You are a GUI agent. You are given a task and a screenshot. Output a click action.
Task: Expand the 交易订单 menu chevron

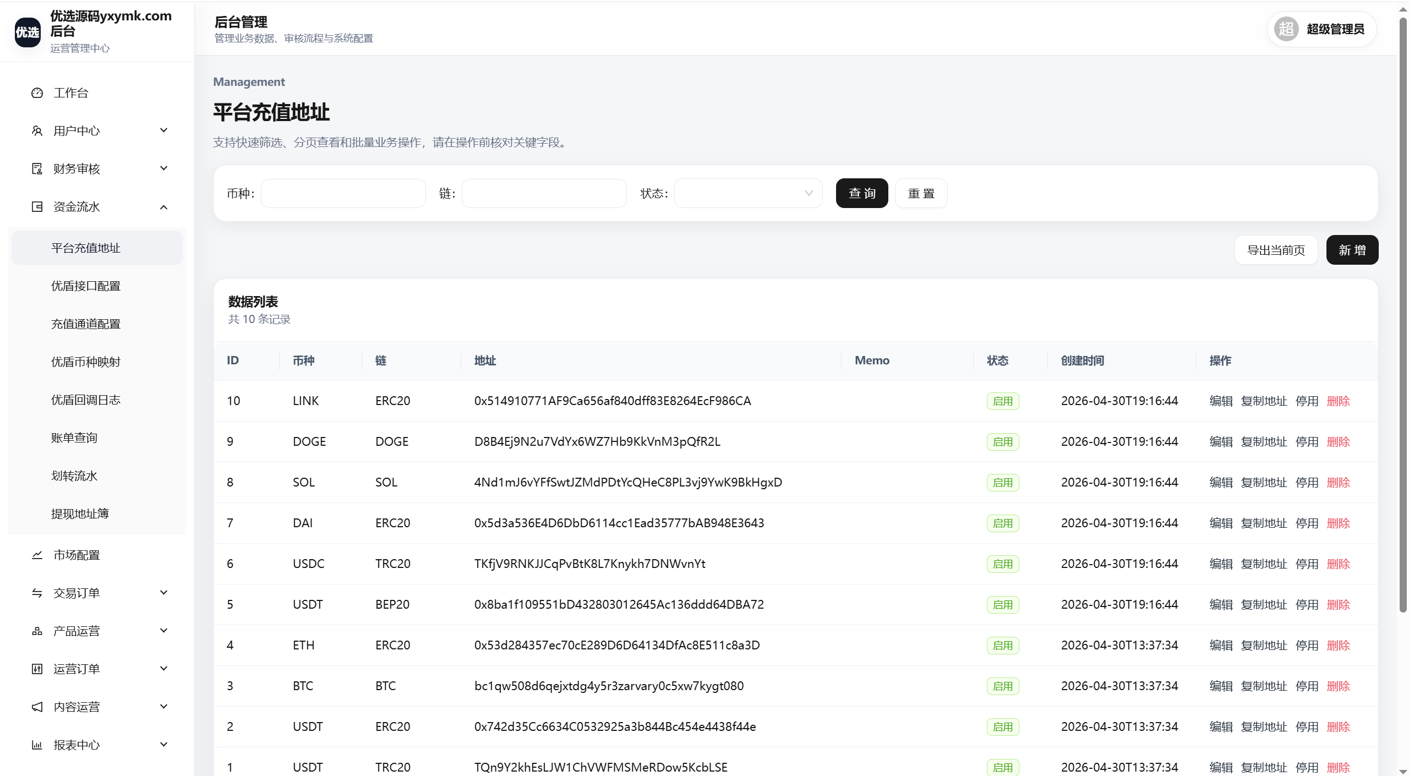163,593
